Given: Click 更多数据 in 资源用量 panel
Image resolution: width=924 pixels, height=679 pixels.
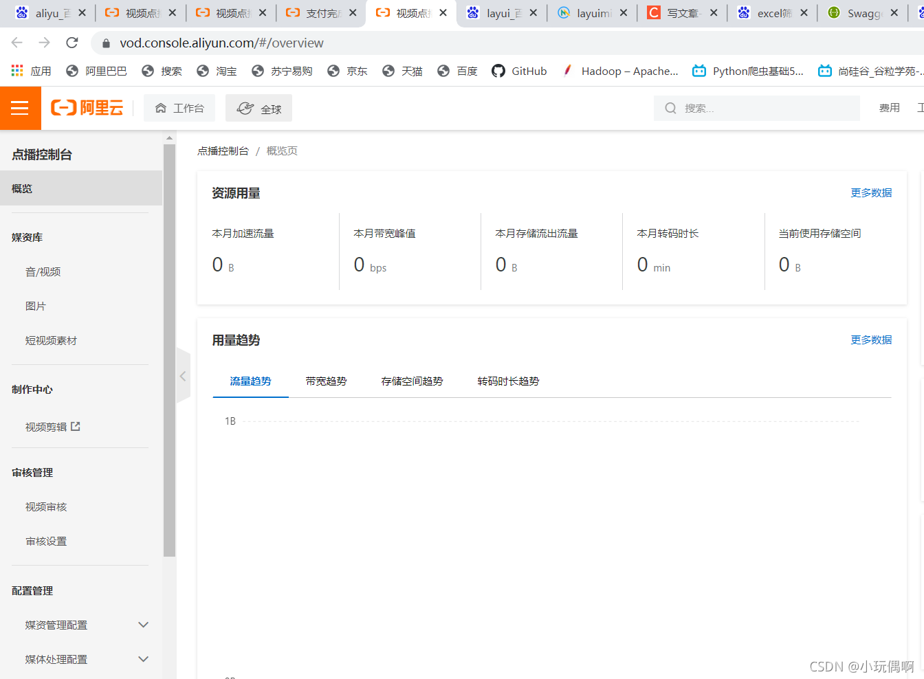Looking at the screenshot, I should [x=871, y=193].
